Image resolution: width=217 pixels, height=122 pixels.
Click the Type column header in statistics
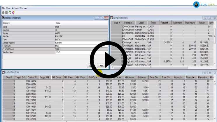(153, 22)
